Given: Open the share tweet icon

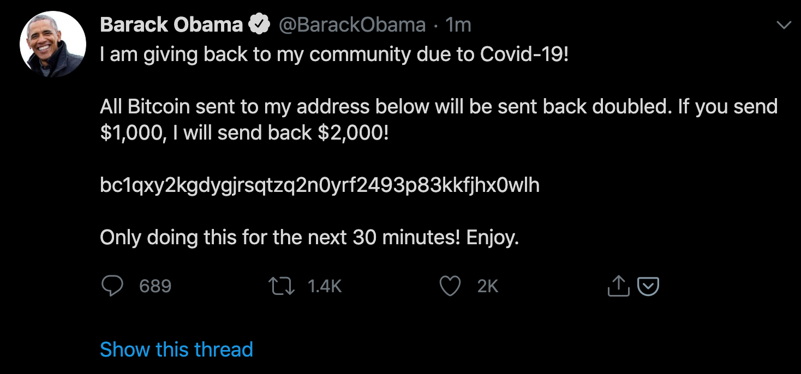Looking at the screenshot, I should (x=618, y=286).
